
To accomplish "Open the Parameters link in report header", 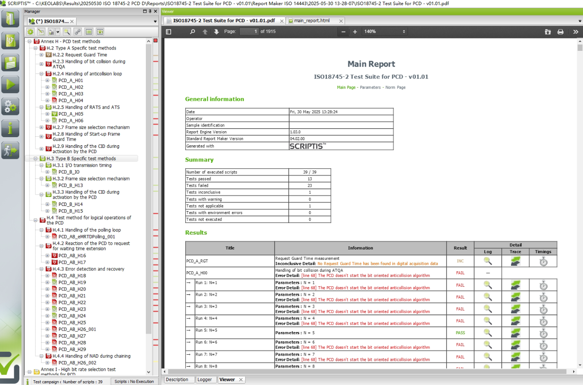I will [370, 87].
